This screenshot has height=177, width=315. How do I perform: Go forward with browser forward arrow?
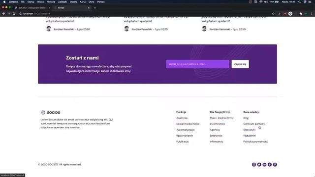click(x=9, y=14)
